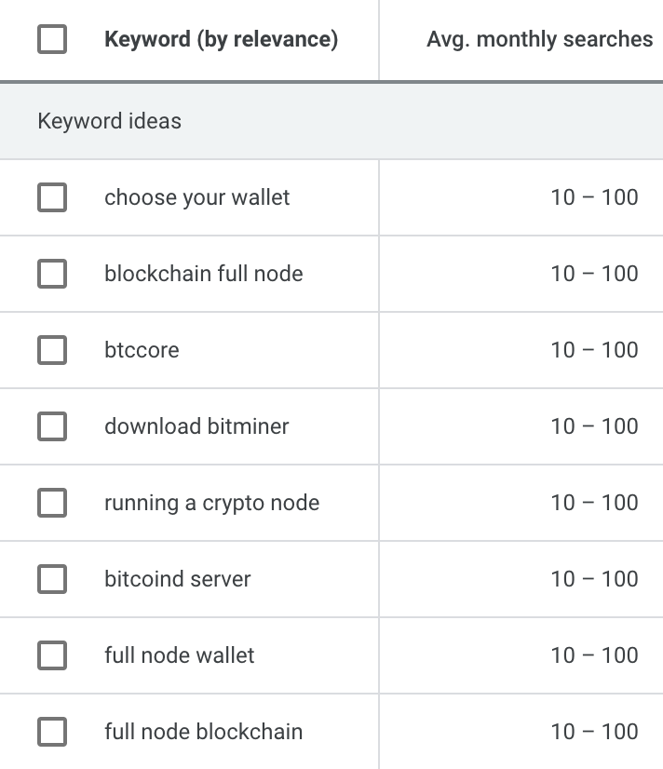Select the keyword 'choose your wallet'

[198, 197]
